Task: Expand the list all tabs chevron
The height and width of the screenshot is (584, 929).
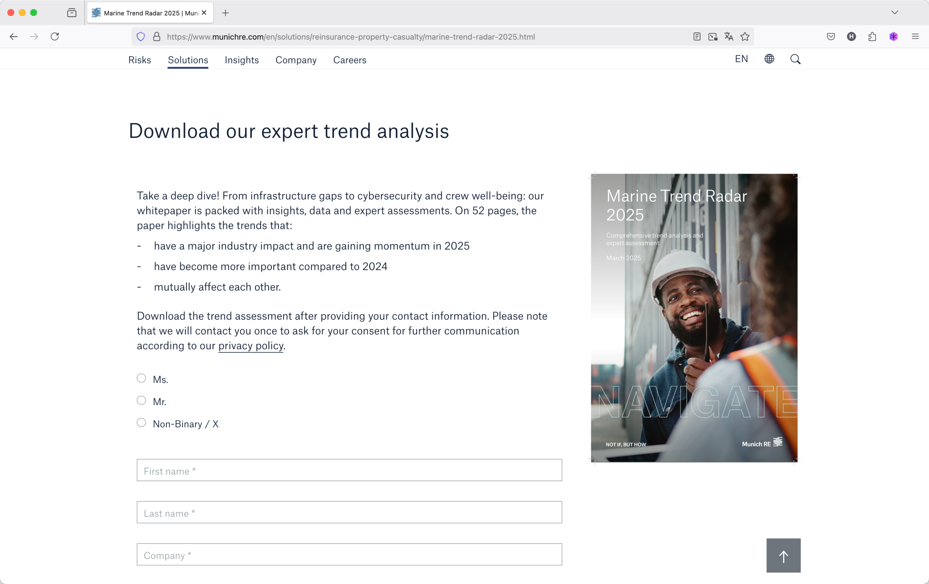Action: (x=895, y=13)
